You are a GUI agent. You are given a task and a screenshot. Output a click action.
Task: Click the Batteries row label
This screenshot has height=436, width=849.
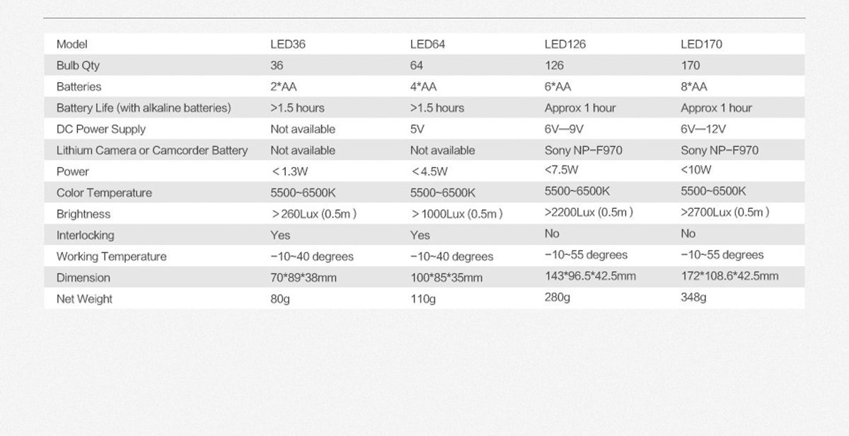click(79, 86)
